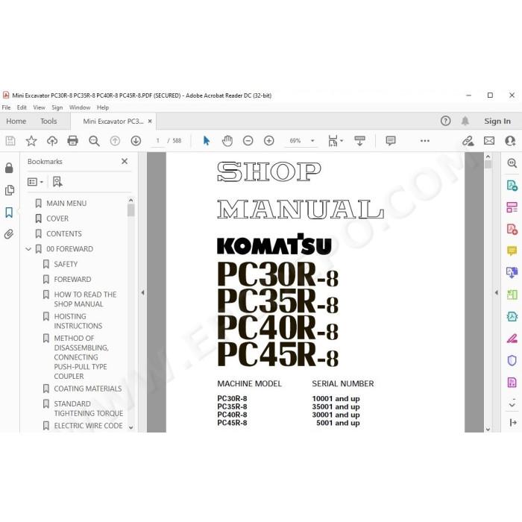Viewport: 522px width, 522px height.
Task: Open Attachments paperclip panel
Action: pos(9,234)
